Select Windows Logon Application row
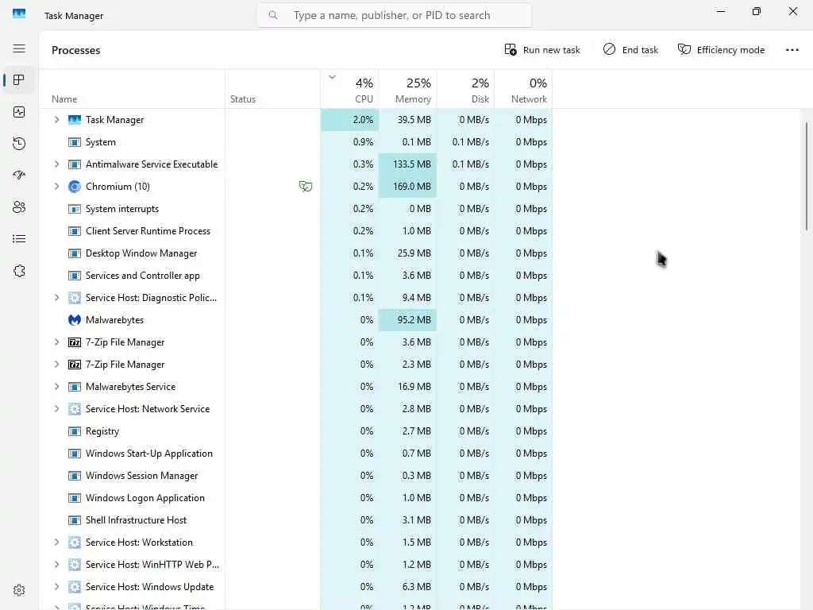Viewport: 813px width, 610px height. [x=295, y=498]
